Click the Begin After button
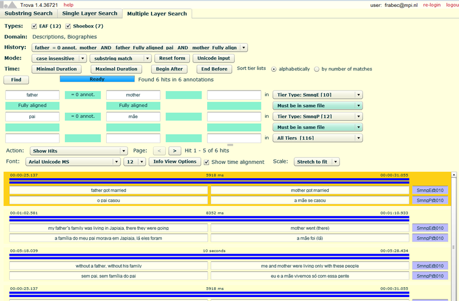This screenshot has width=459, height=301. (169, 69)
